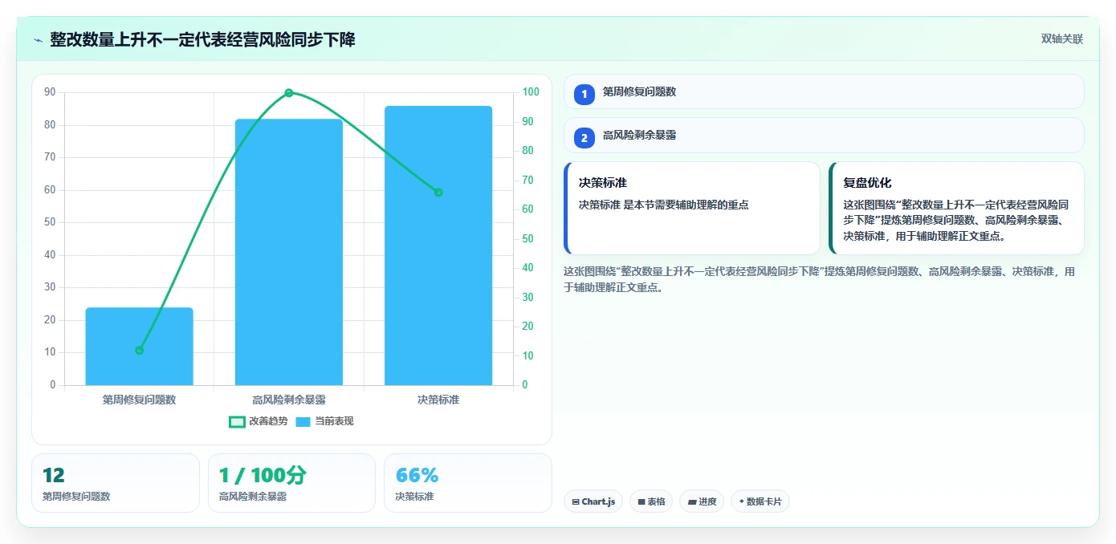Screen dimensions: 1116x544
Task: Click the 表格 tag chip
Action: point(651,501)
